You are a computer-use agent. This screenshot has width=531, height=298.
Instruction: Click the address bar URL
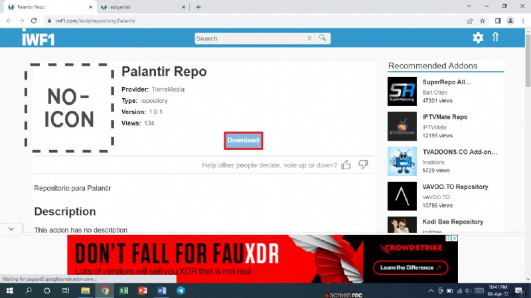[x=95, y=21]
